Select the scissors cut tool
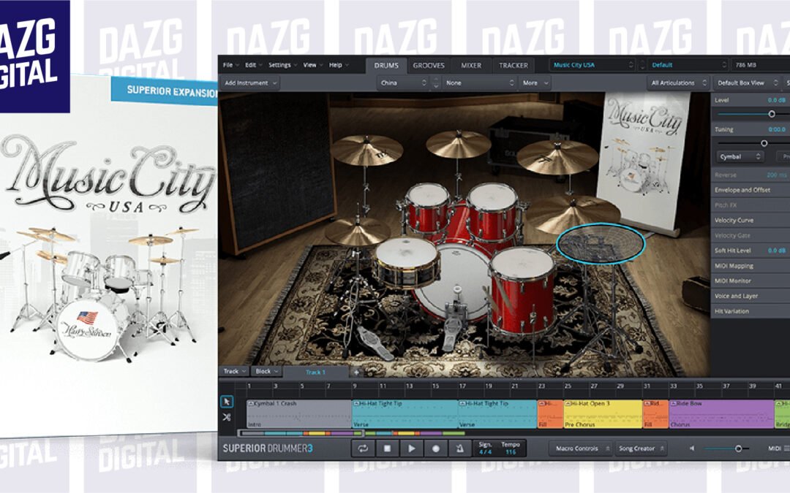This screenshot has height=493, width=790. click(x=227, y=417)
